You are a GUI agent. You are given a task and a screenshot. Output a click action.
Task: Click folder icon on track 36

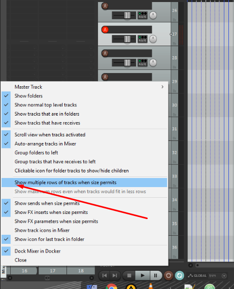tap(174, 257)
